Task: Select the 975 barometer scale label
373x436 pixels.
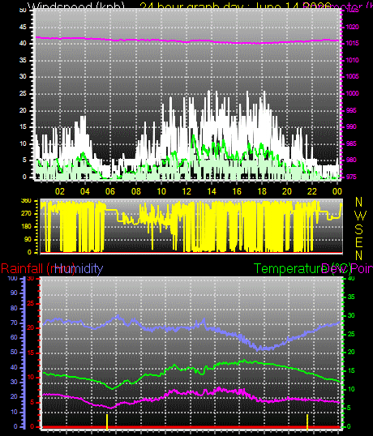Action: click(352, 177)
